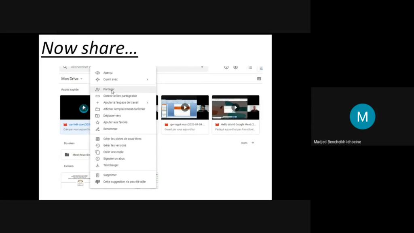
Task: Click the Aperçu eye icon
Action: point(97,73)
